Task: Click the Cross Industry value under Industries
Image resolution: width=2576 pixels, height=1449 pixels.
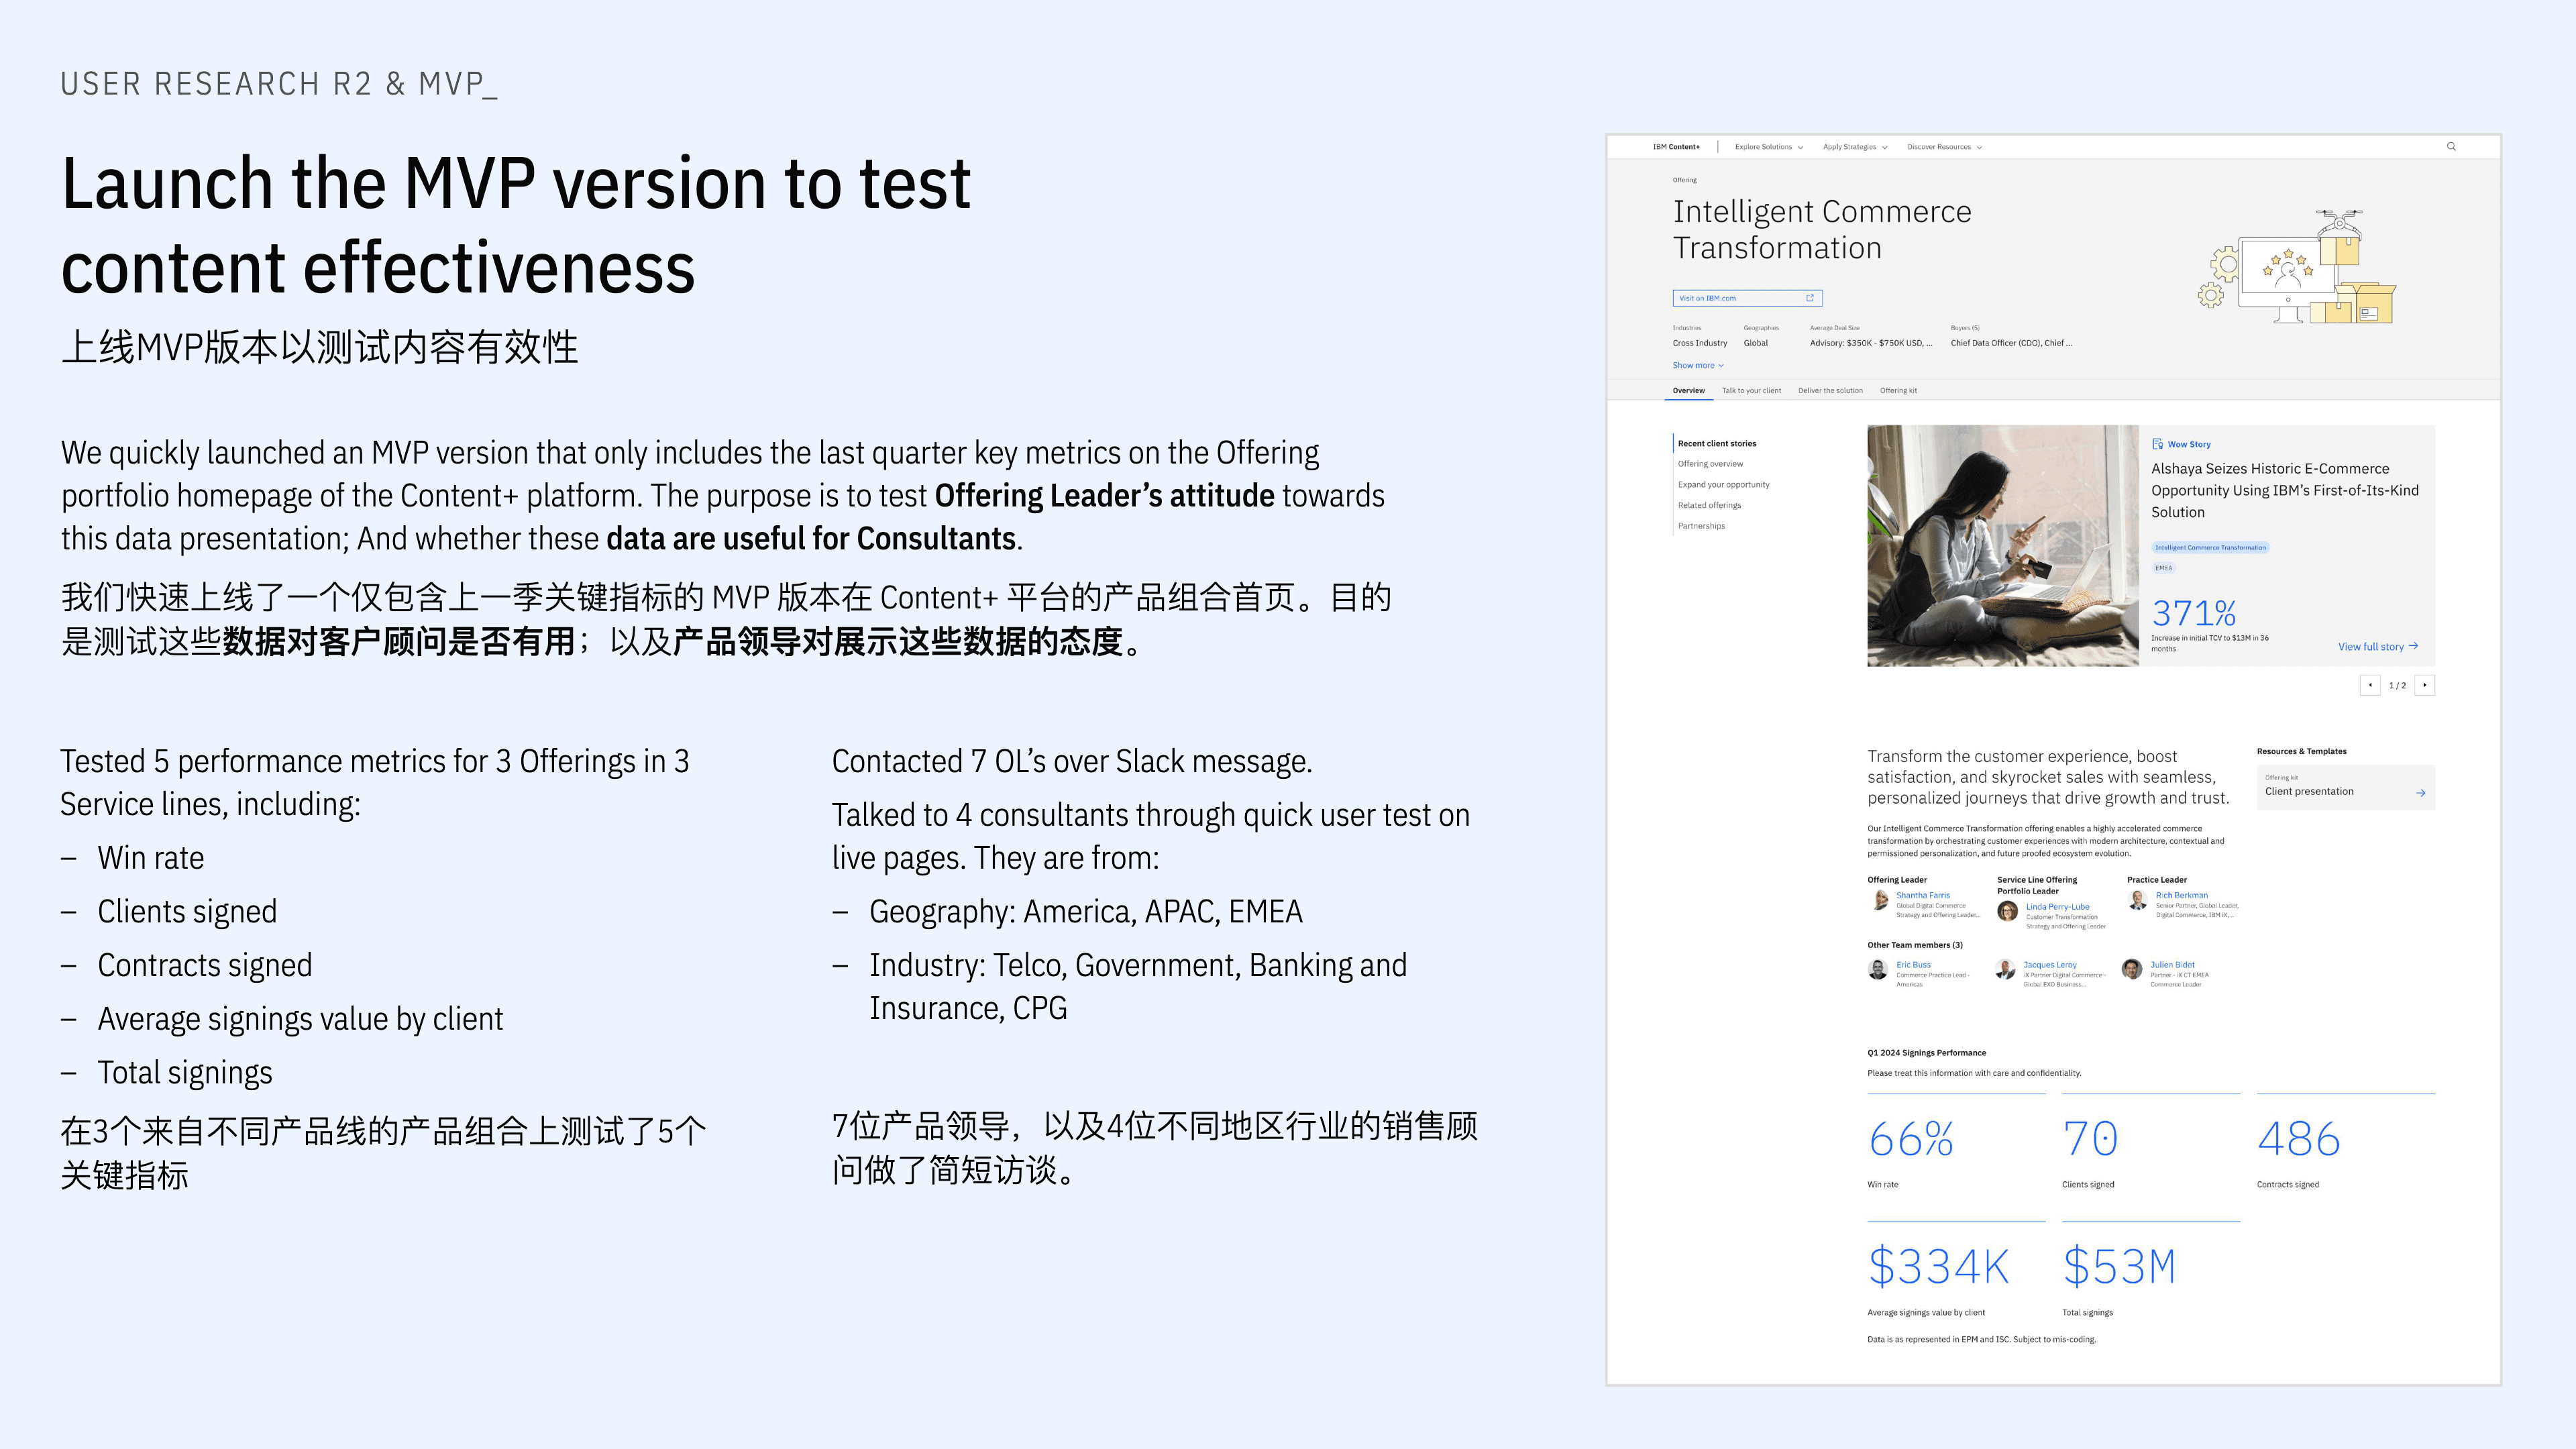Action: [x=1699, y=343]
